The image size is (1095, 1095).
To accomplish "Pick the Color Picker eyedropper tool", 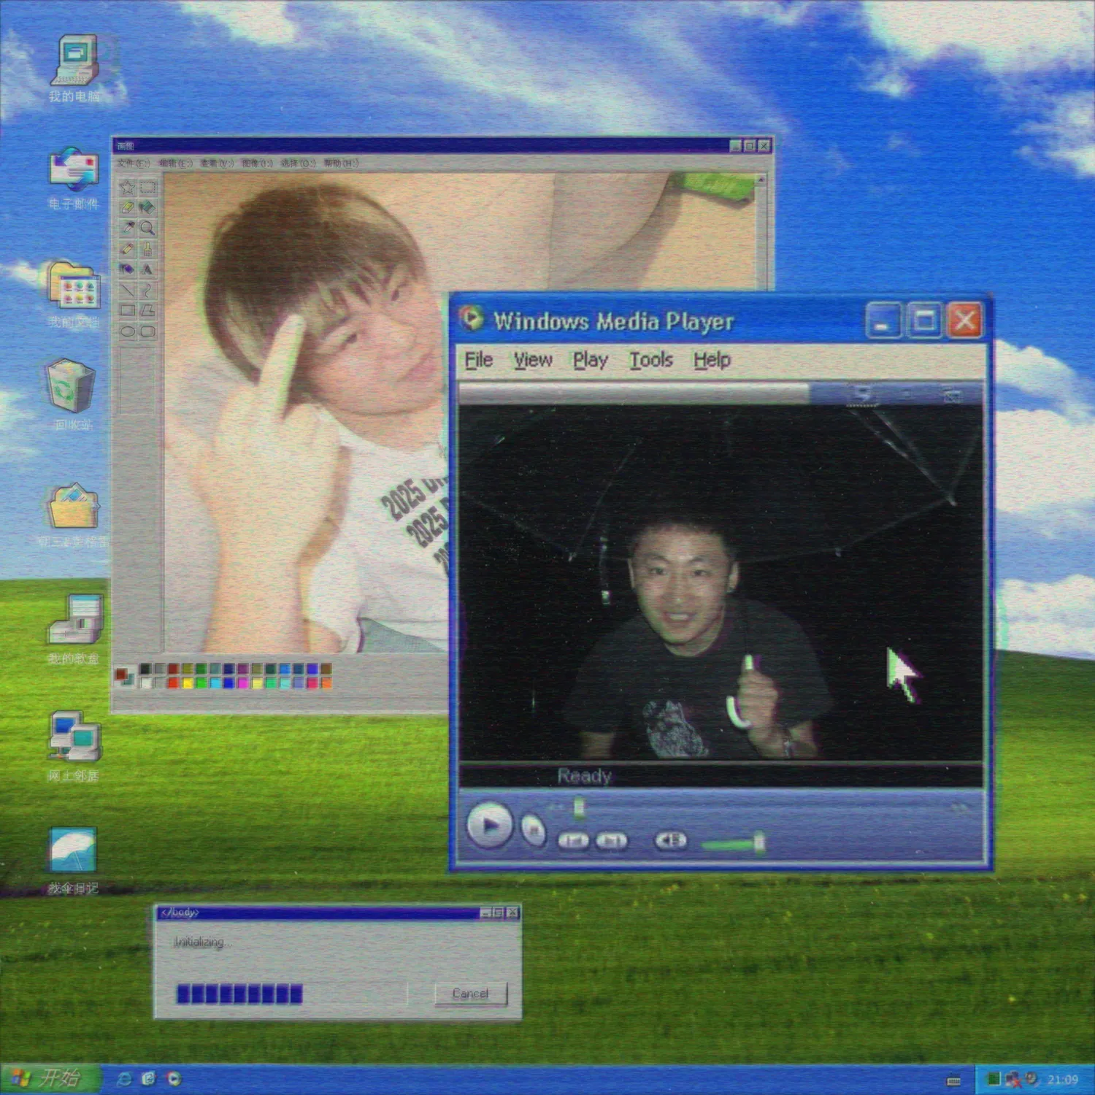I will pyautogui.click(x=127, y=228).
